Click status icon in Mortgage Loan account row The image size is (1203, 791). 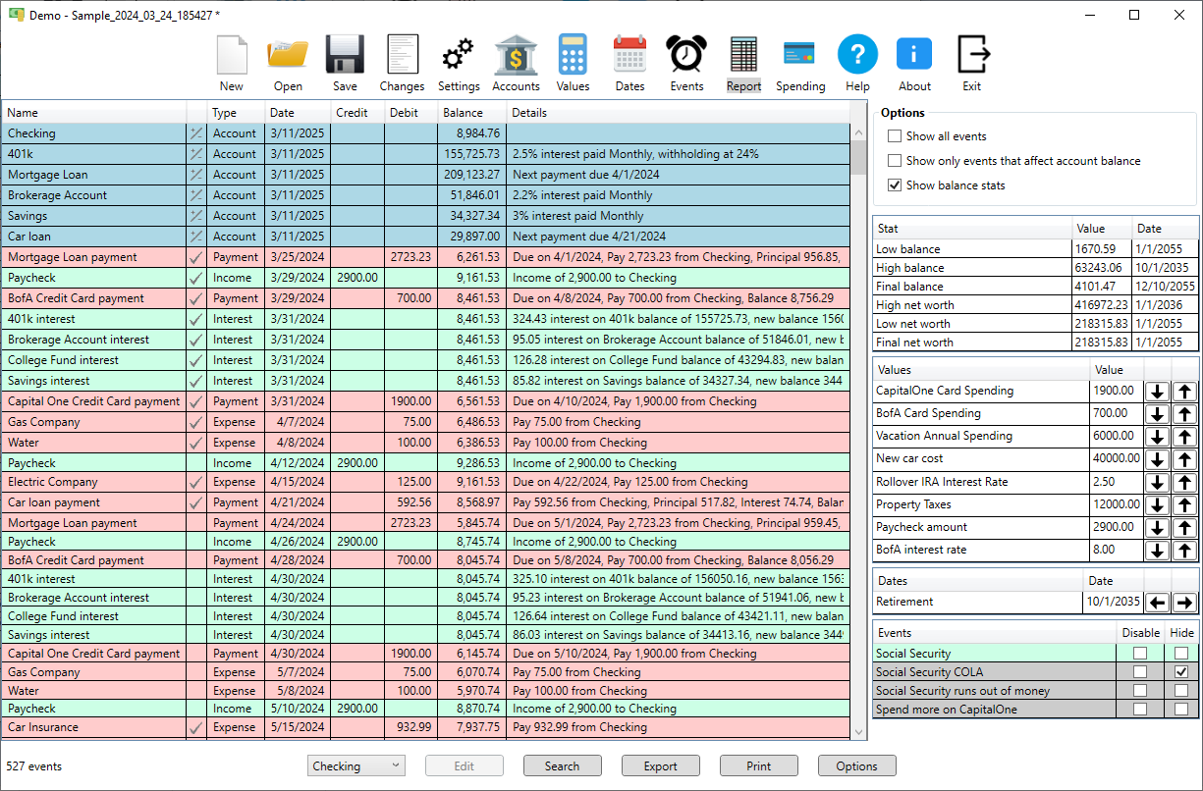pyautogui.click(x=196, y=175)
